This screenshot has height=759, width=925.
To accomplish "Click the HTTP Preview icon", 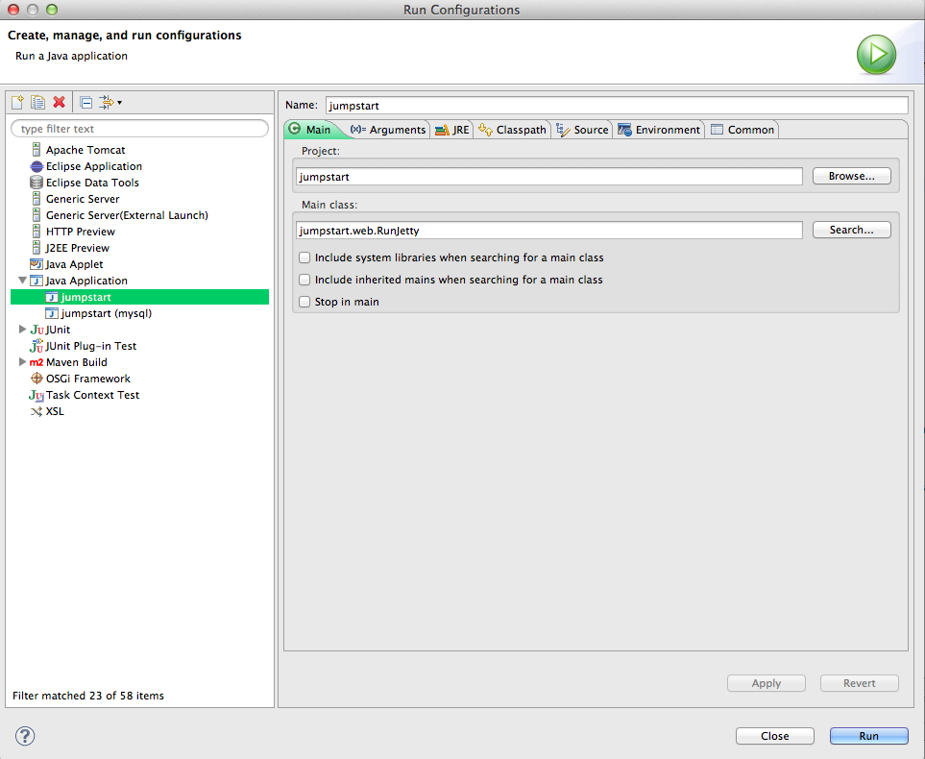I will tap(37, 232).
